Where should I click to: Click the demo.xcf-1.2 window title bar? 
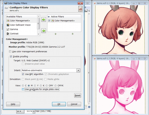point(113,58)
